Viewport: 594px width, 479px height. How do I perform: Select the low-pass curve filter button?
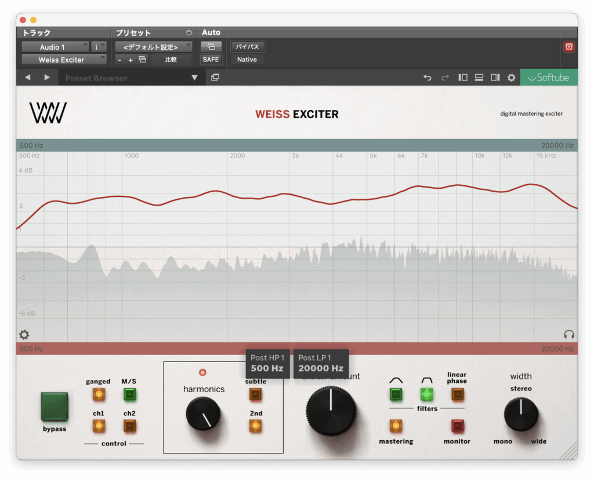[x=396, y=394]
